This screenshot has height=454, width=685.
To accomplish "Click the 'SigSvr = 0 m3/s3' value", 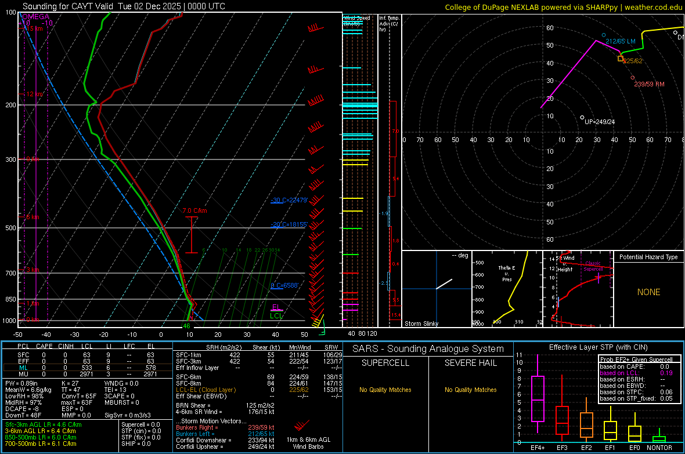I will (x=128, y=415).
